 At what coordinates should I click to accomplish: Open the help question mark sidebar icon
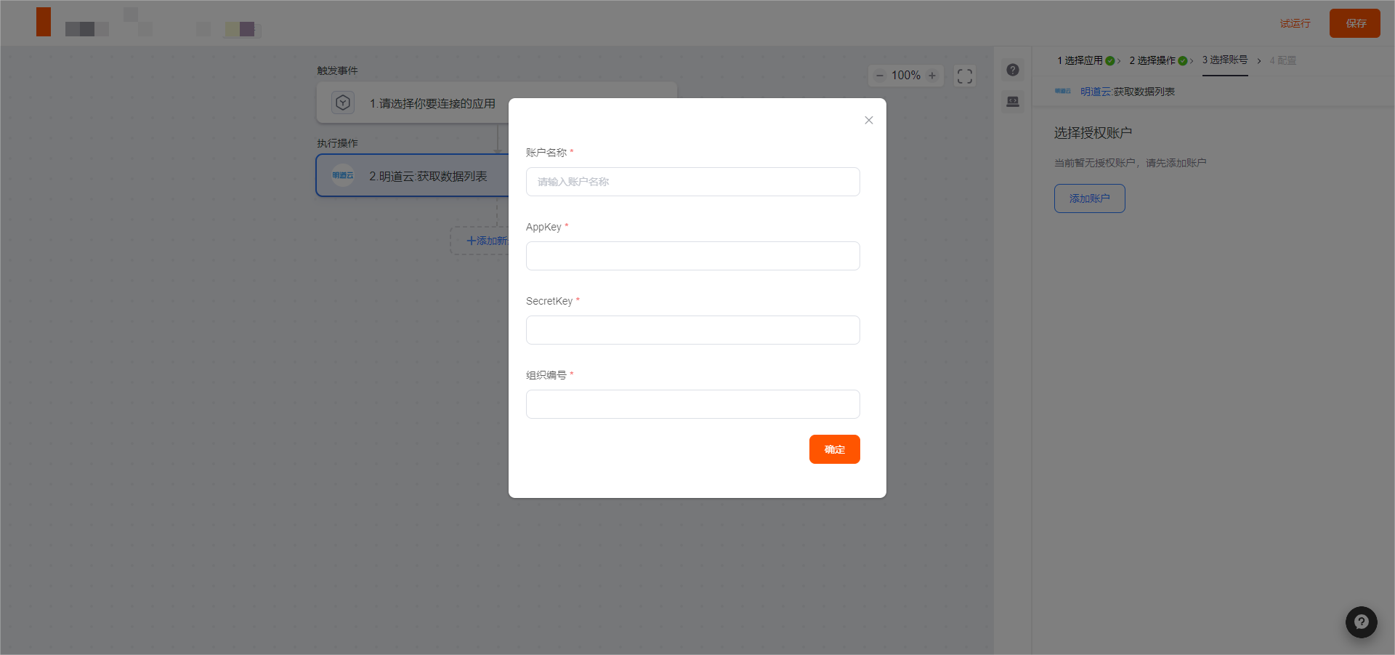pyautogui.click(x=1013, y=70)
